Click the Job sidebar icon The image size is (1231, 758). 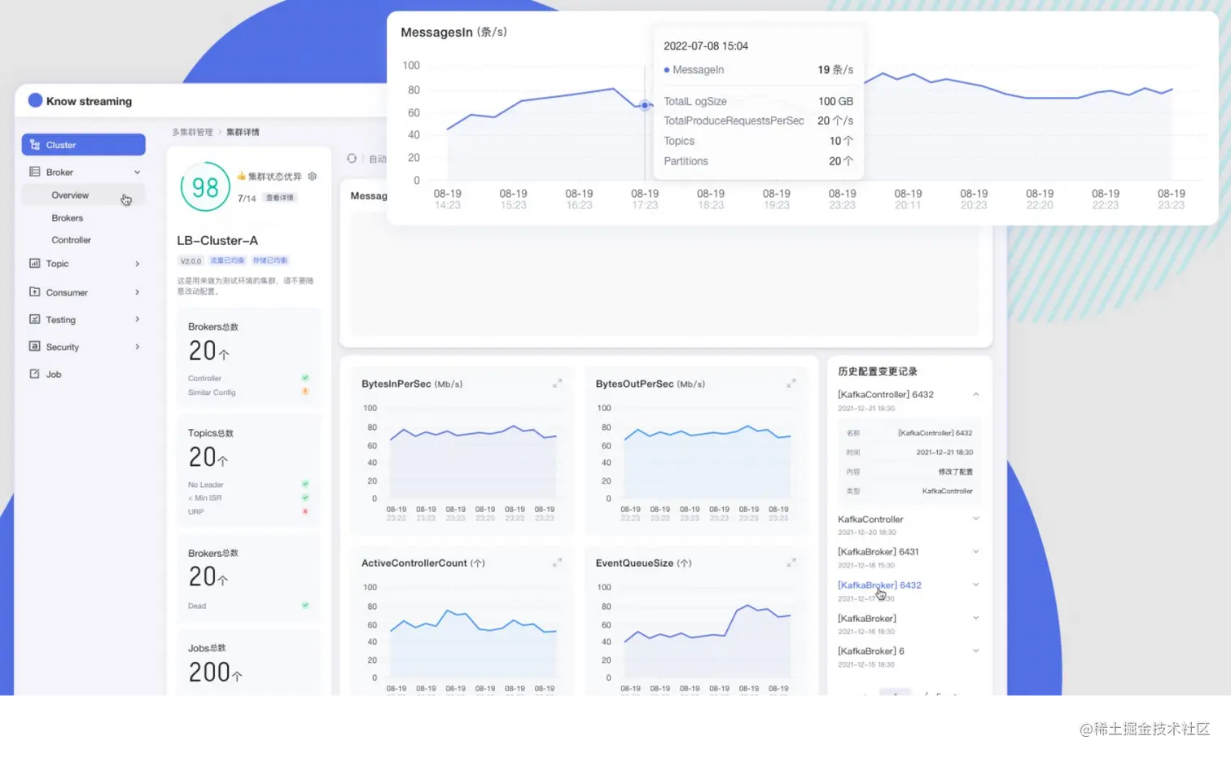(34, 374)
